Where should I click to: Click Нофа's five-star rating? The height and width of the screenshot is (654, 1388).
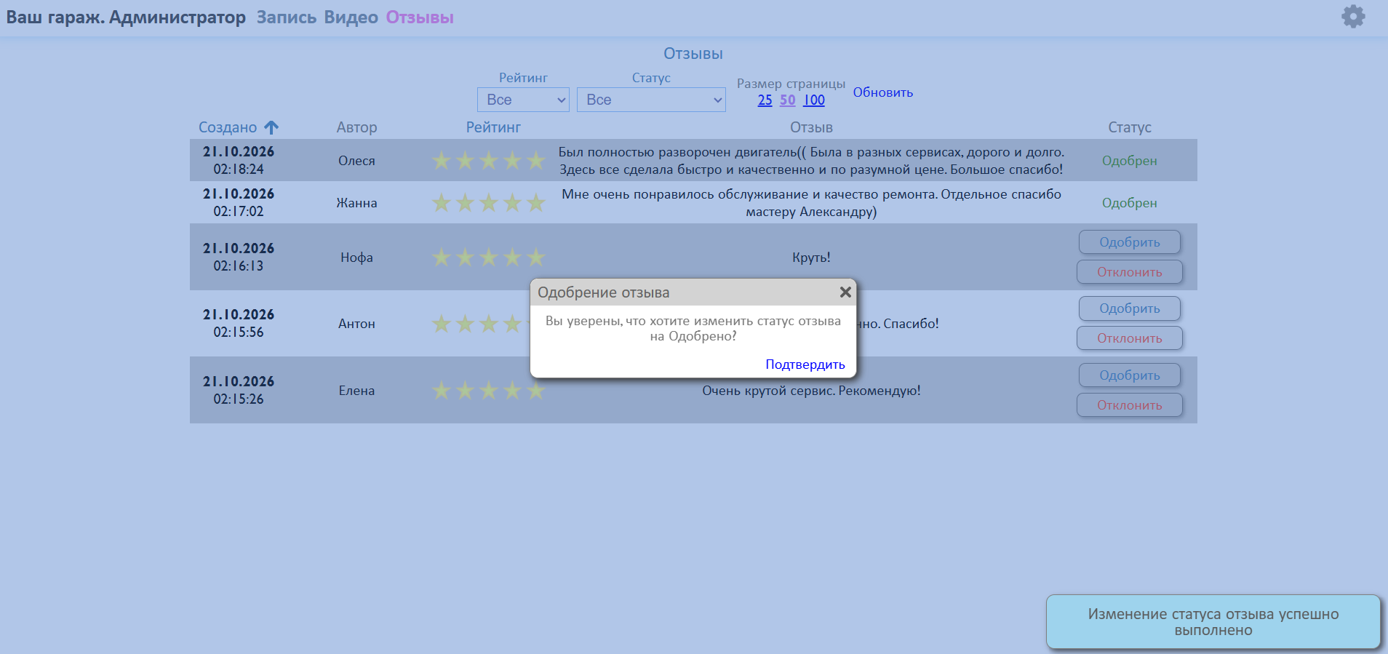(x=489, y=257)
